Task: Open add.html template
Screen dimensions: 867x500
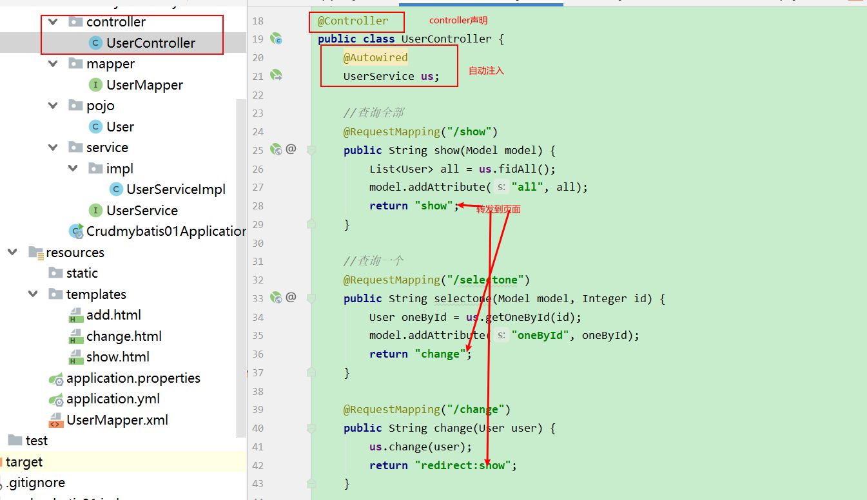Action: (113, 315)
